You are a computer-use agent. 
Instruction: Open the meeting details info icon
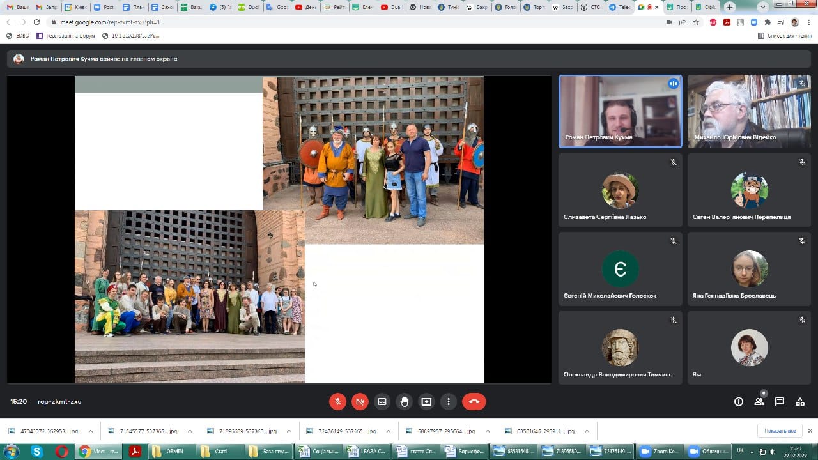pyautogui.click(x=739, y=402)
